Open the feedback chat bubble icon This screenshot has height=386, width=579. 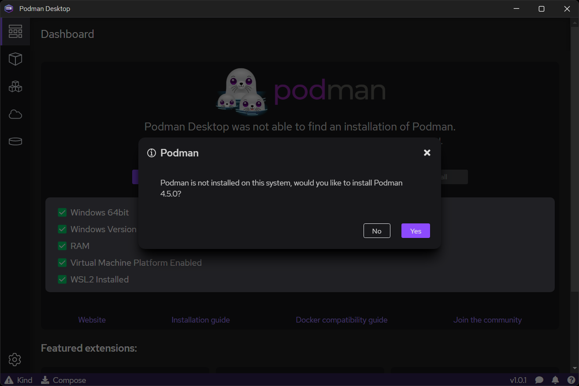pyautogui.click(x=539, y=380)
